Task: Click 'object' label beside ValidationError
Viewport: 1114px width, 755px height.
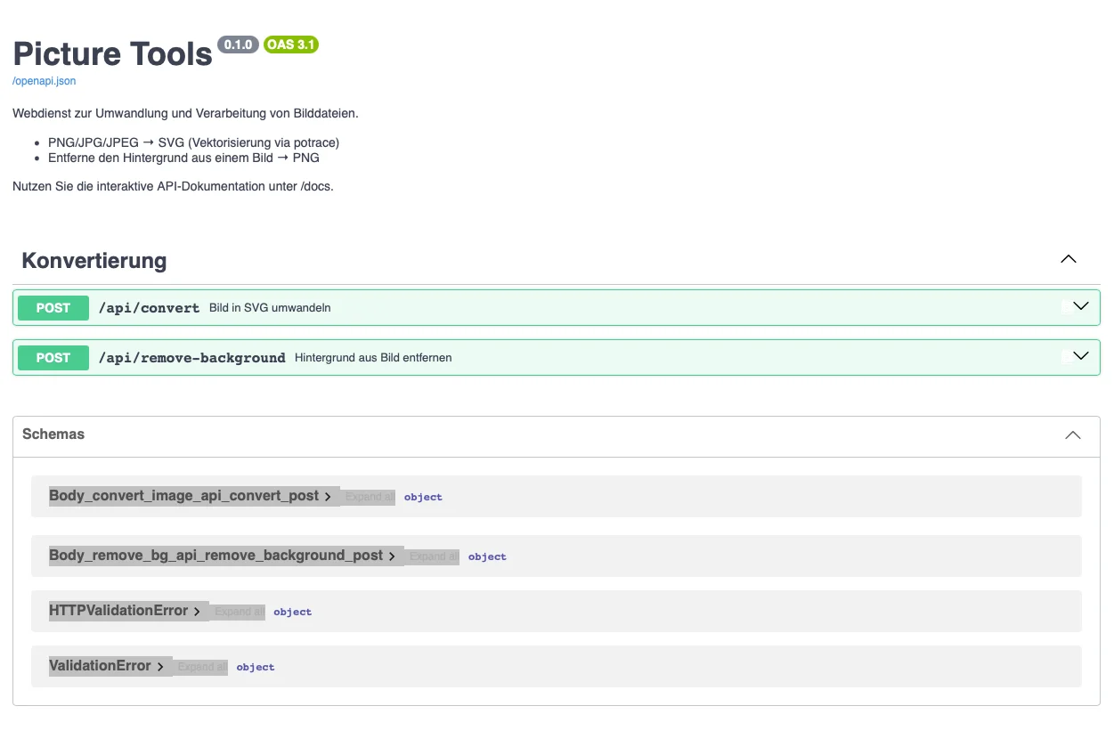Action: (x=256, y=667)
